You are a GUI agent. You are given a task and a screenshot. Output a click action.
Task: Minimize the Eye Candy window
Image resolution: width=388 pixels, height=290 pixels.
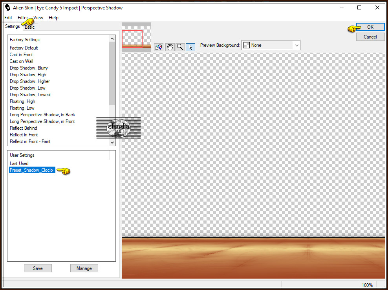(342, 8)
